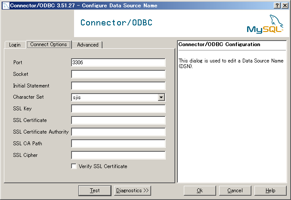Click the title bar help question mark

(x=277, y=5)
